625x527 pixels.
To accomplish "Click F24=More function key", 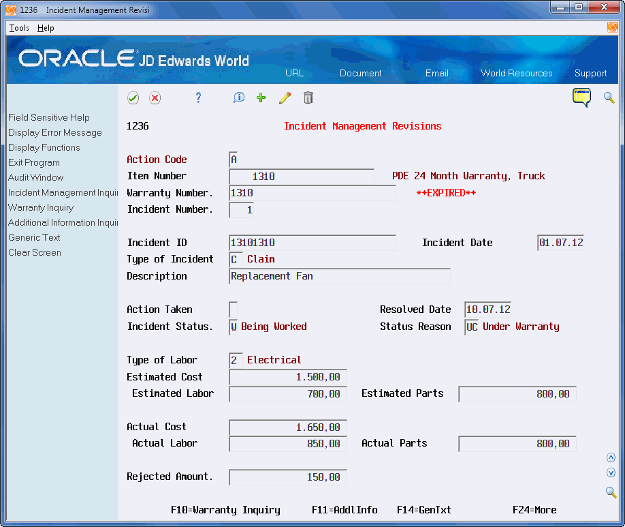I will click(534, 510).
